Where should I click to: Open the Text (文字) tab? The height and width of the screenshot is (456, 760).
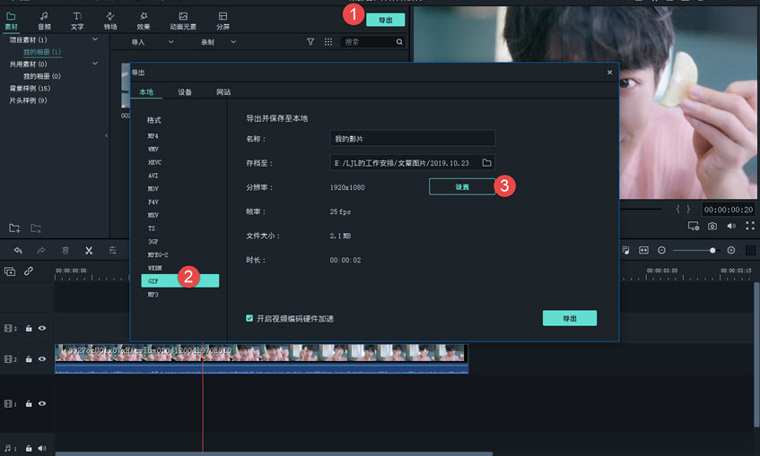coord(77,22)
